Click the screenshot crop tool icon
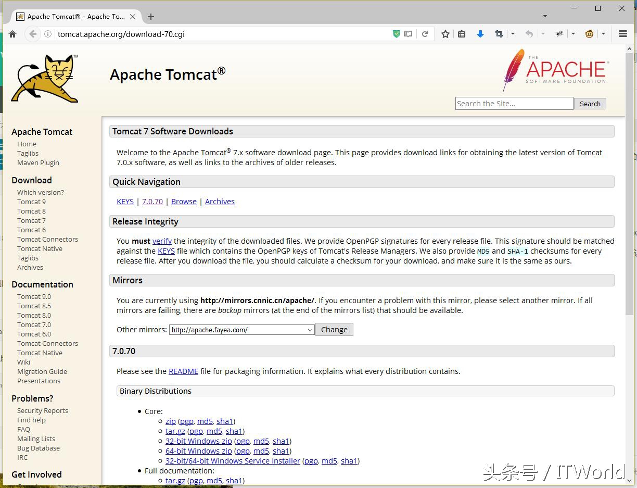This screenshot has height=488, width=637. coord(499,34)
